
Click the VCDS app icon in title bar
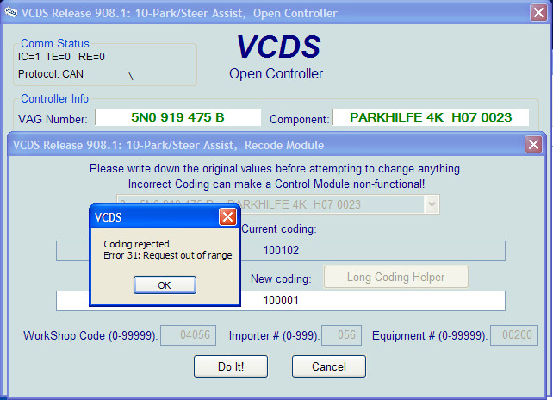point(11,12)
